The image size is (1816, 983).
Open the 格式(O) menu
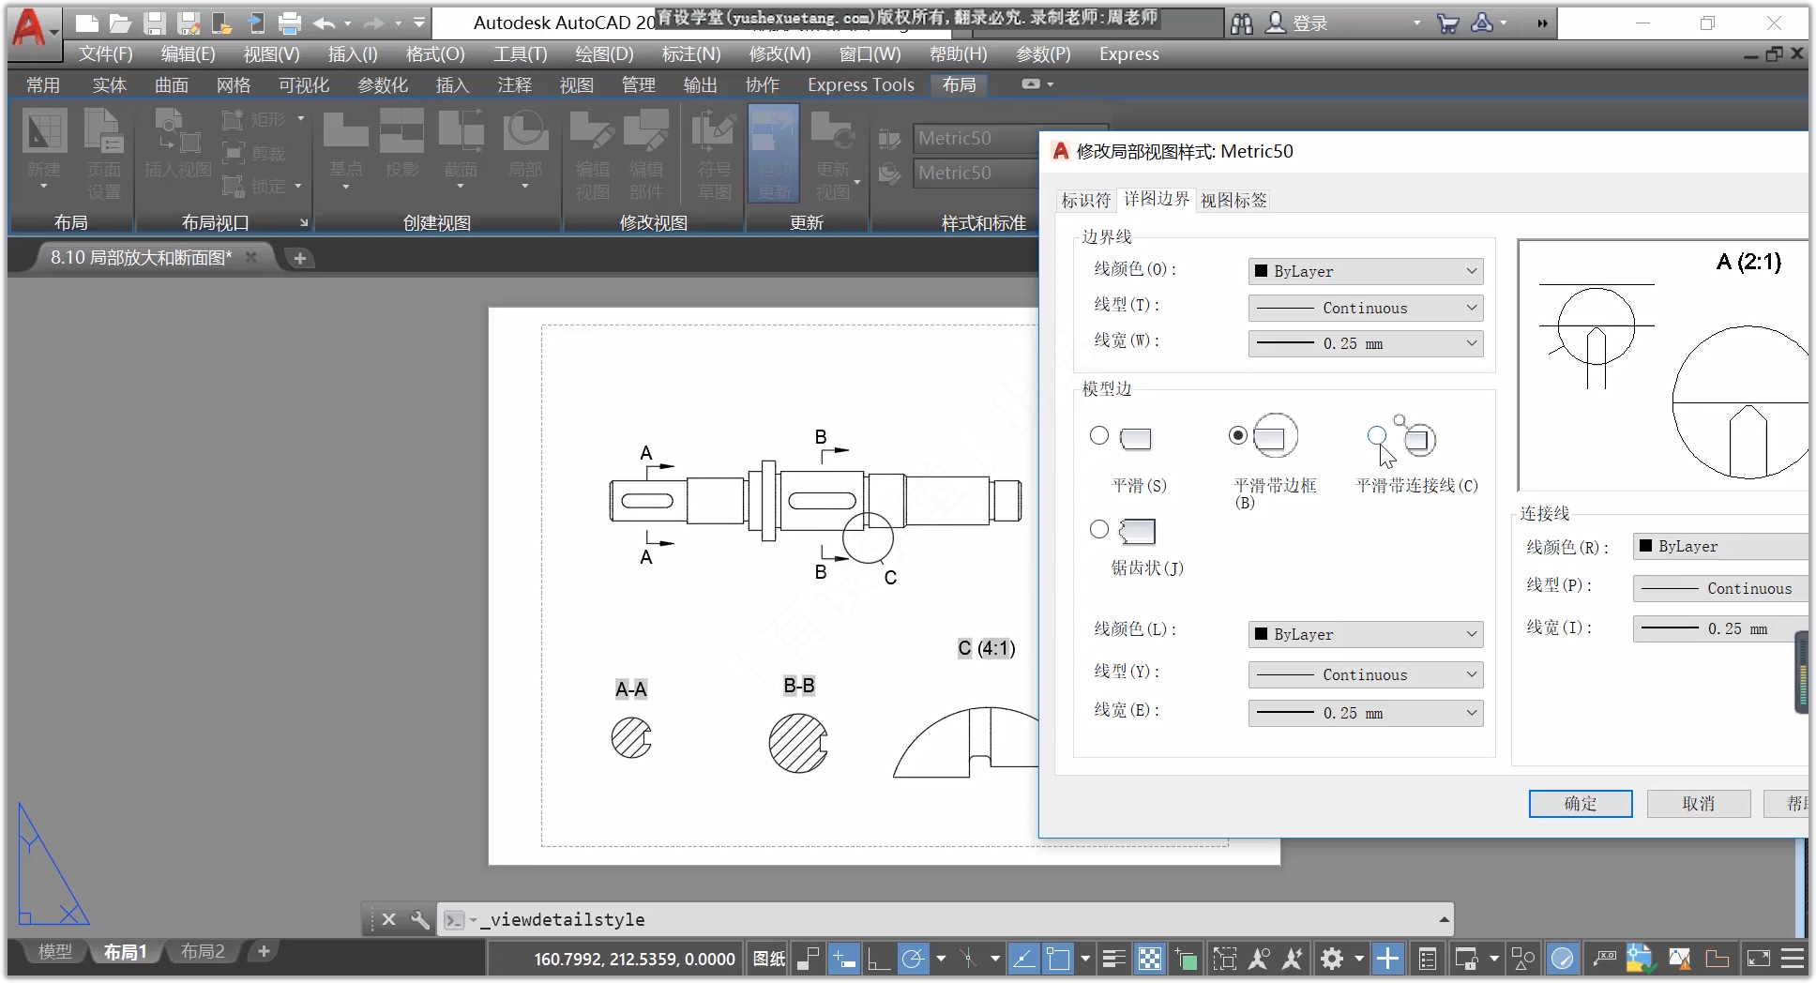(435, 54)
